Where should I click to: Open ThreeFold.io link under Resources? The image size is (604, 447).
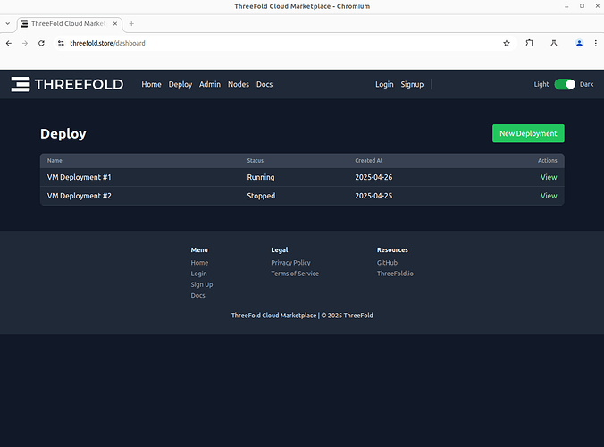tap(395, 274)
